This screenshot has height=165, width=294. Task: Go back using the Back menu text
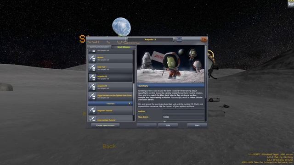[109, 146]
